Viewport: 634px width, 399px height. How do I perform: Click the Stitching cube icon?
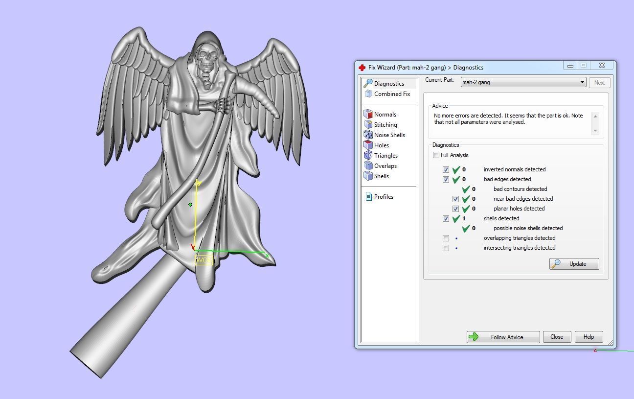point(368,124)
